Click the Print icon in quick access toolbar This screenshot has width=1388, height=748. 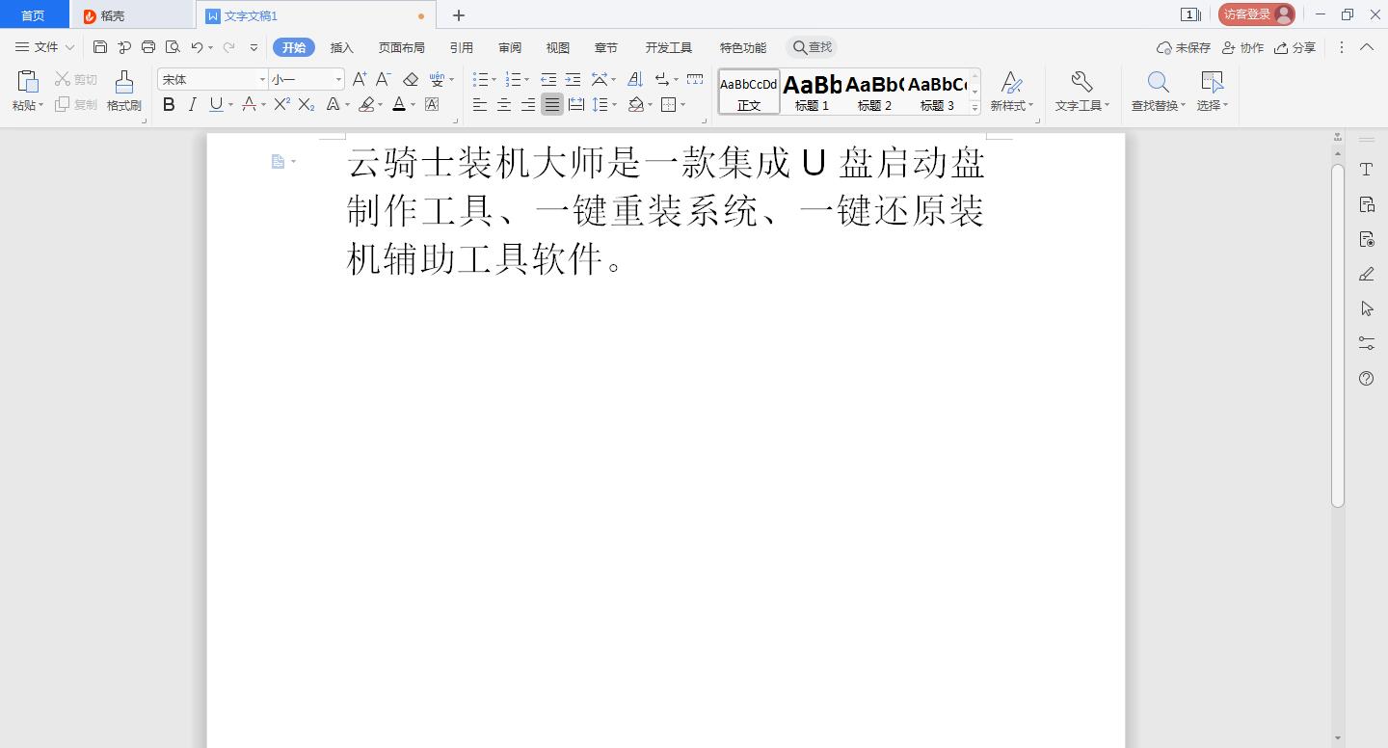point(148,47)
